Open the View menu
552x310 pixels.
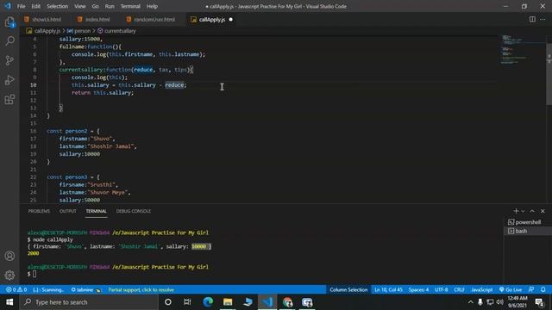[x=80, y=6]
